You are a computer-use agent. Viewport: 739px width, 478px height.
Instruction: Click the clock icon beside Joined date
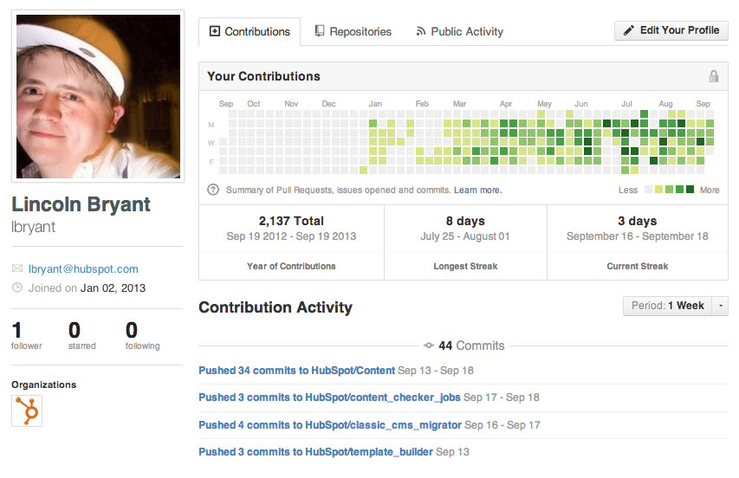click(17, 288)
